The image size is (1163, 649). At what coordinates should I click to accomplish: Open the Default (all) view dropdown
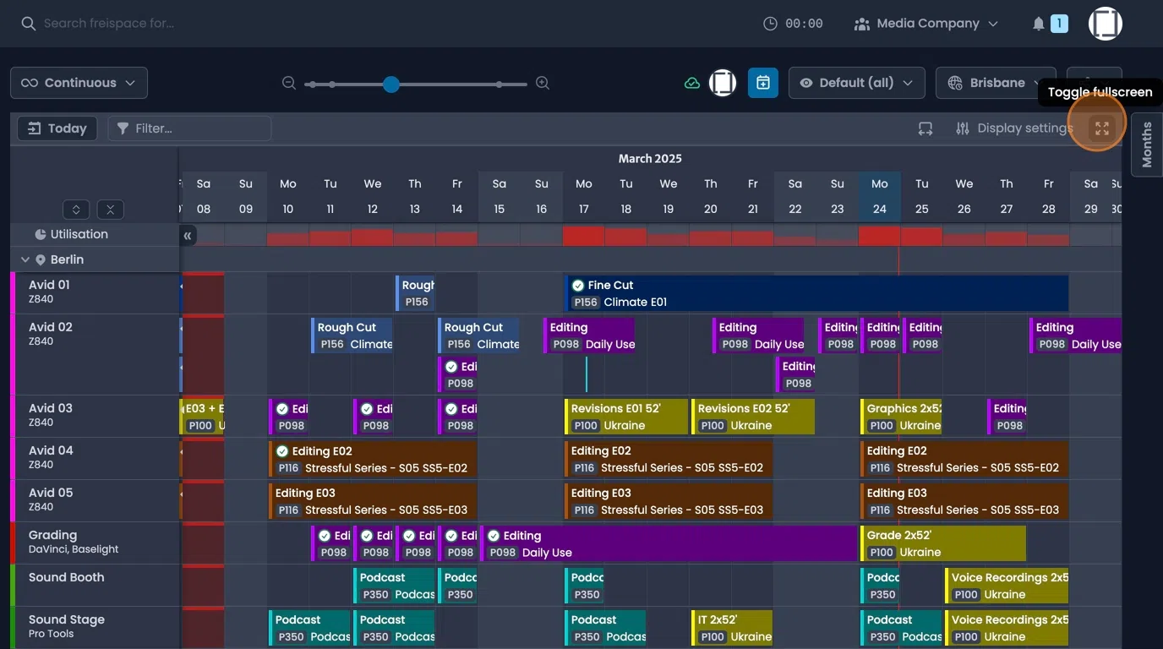click(x=856, y=82)
